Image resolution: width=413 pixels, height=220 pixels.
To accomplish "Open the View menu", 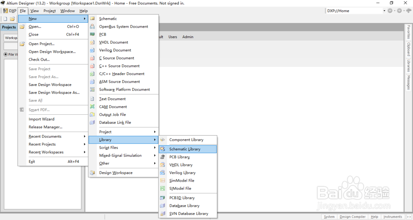I will click(35, 11).
